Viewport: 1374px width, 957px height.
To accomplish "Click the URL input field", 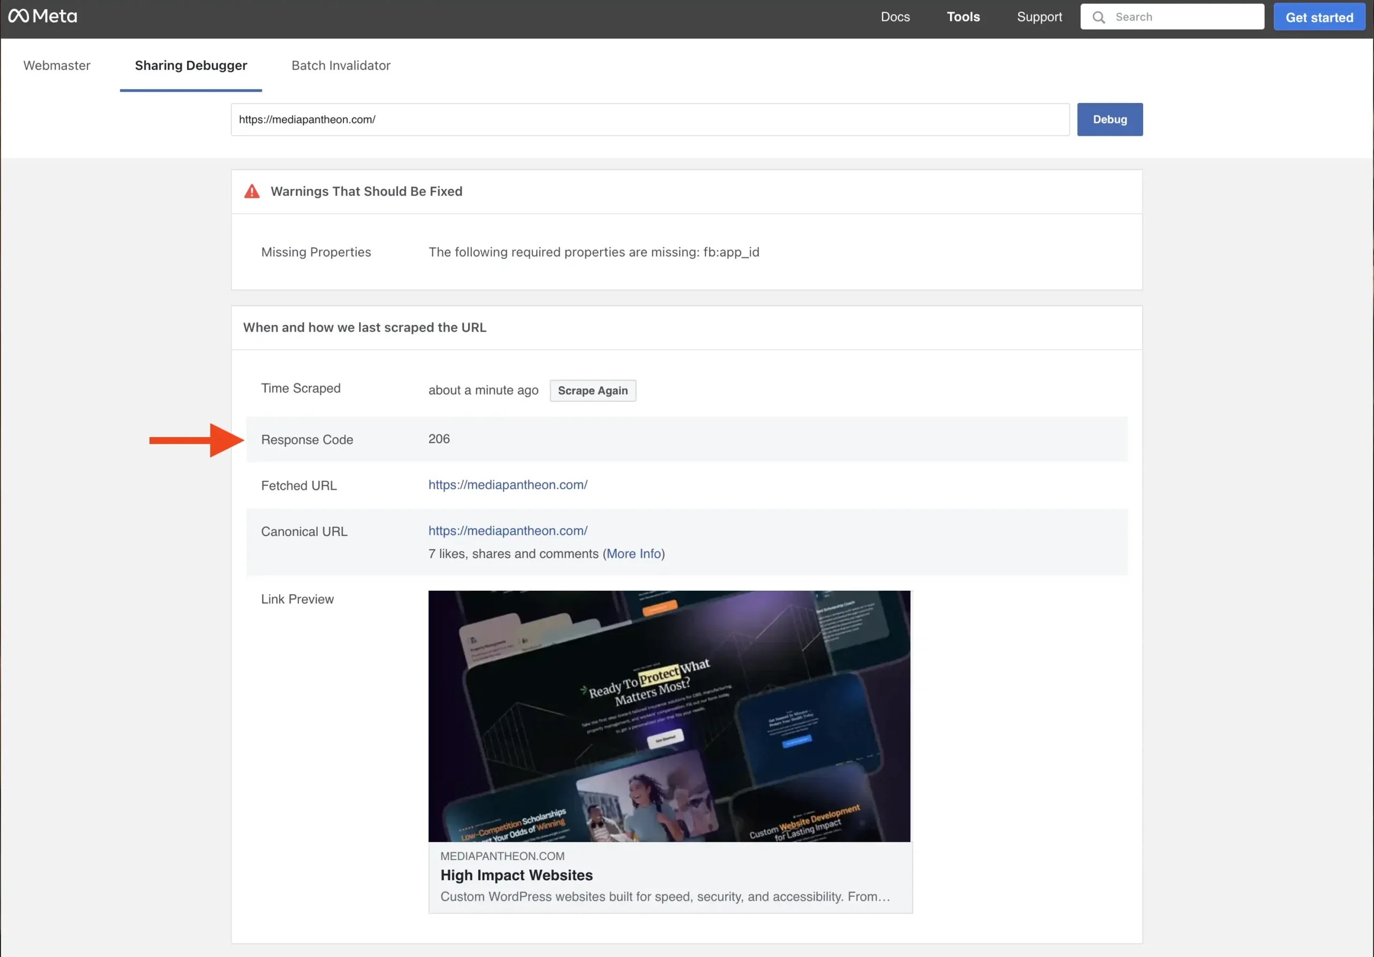I will coord(650,120).
